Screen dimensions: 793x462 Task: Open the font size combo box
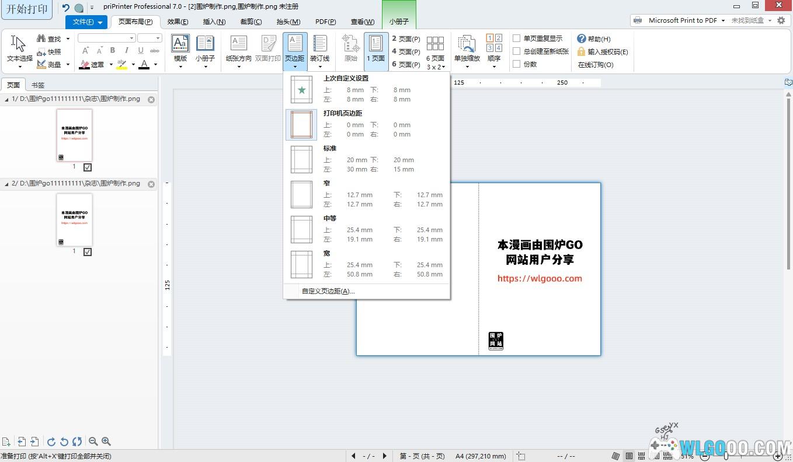click(149, 38)
